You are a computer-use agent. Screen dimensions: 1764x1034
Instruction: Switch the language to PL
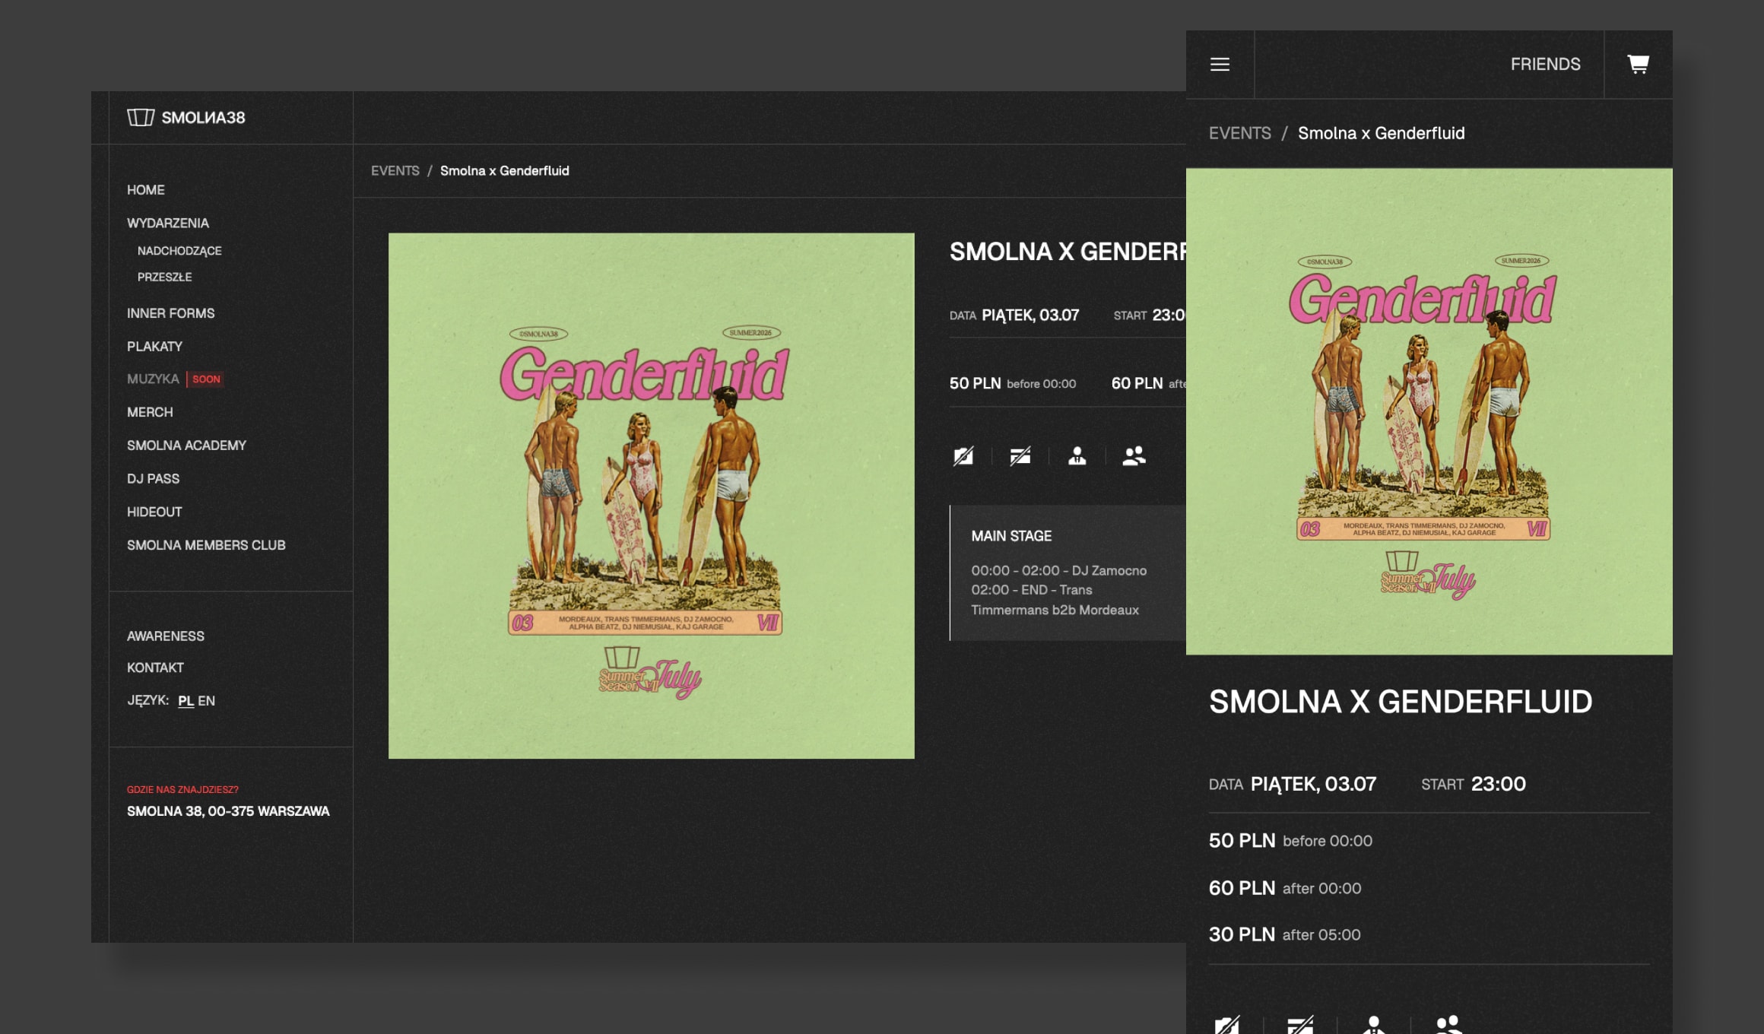point(186,701)
